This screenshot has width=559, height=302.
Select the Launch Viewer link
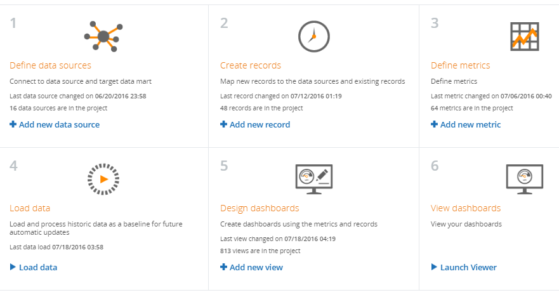click(x=468, y=267)
